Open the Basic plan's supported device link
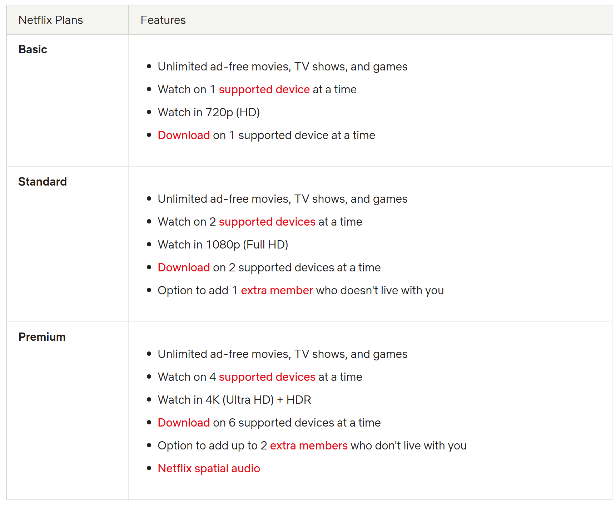This screenshot has width=616, height=507. pos(264,89)
